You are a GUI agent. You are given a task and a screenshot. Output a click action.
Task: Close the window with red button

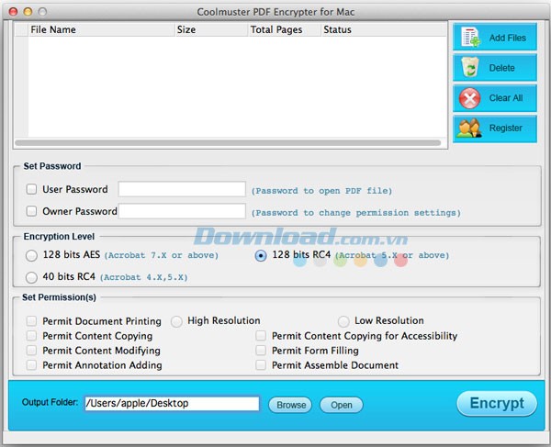click(14, 12)
